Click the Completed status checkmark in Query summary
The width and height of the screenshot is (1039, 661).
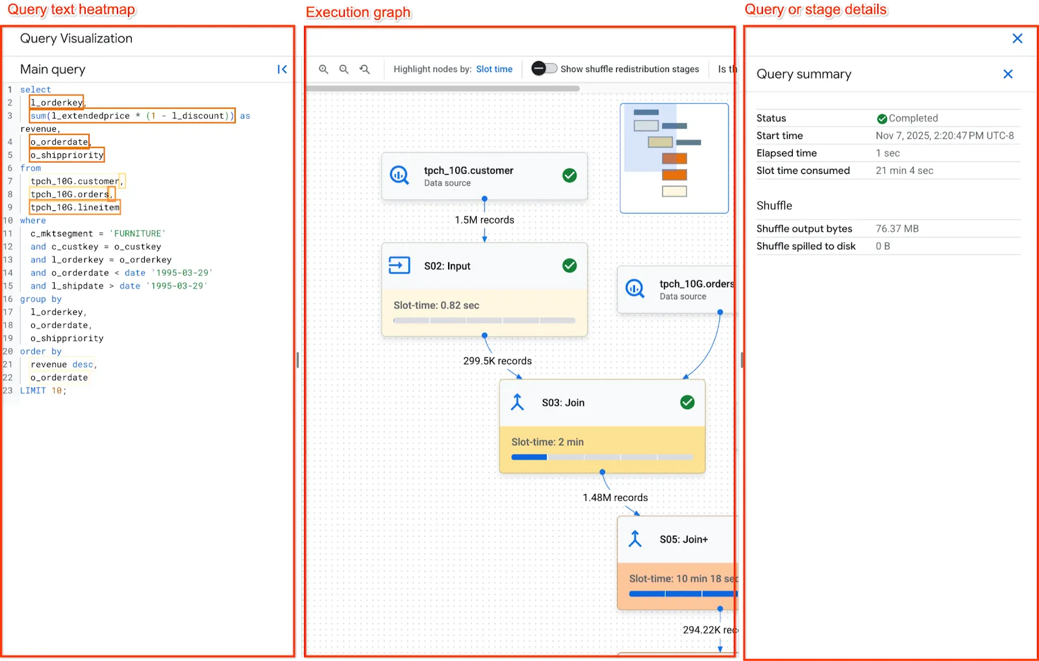[x=883, y=118]
